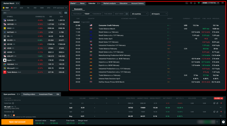The image size is (227, 126).
Task: Duplicate position 763067543 copy icon
Action: click(214, 103)
